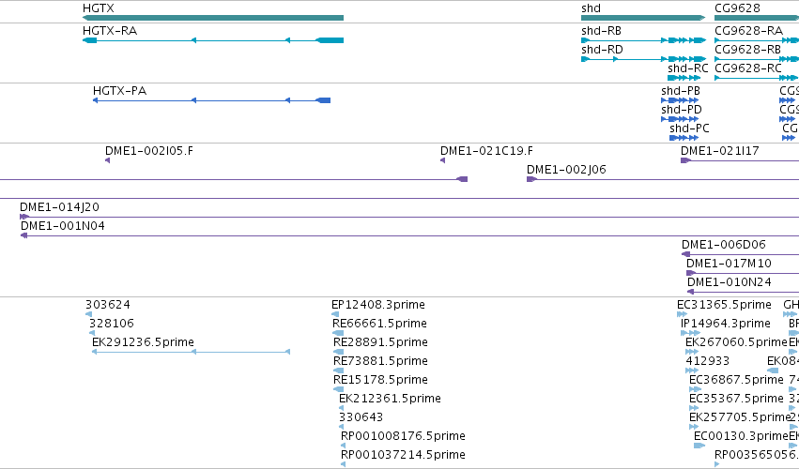The image size is (799, 469).
Task: Select the HGTX gene bar
Action: tap(213, 18)
